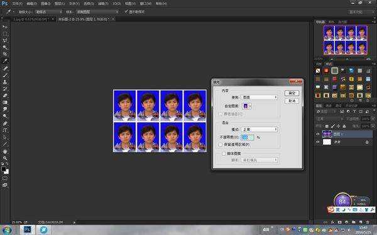The width and height of the screenshot is (377, 235).
Task: Select the Rectangular Marquee tool
Action: tap(5, 34)
